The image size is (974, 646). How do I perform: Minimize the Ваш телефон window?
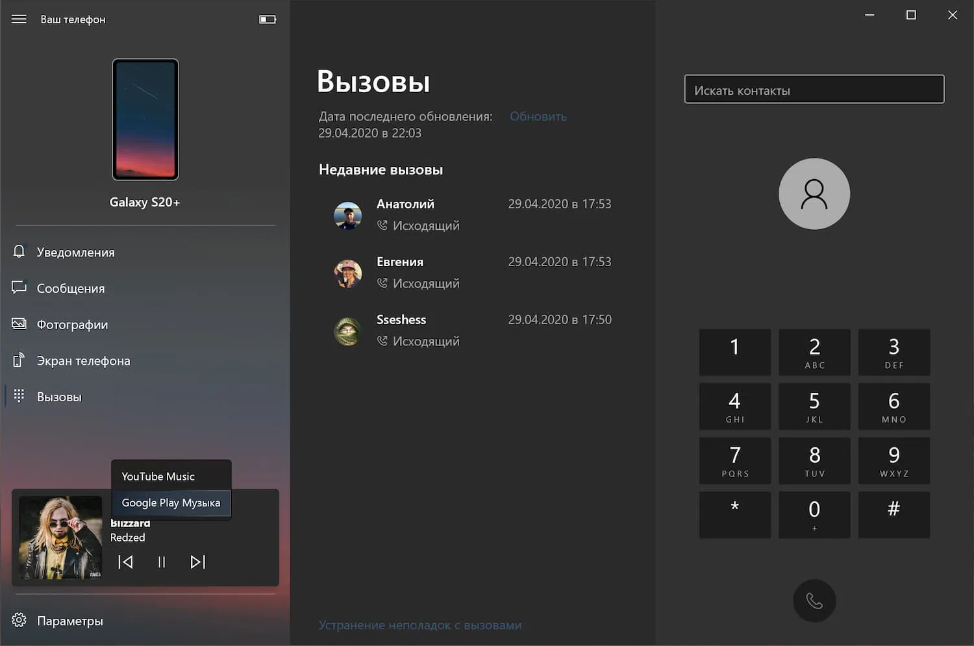tap(869, 15)
